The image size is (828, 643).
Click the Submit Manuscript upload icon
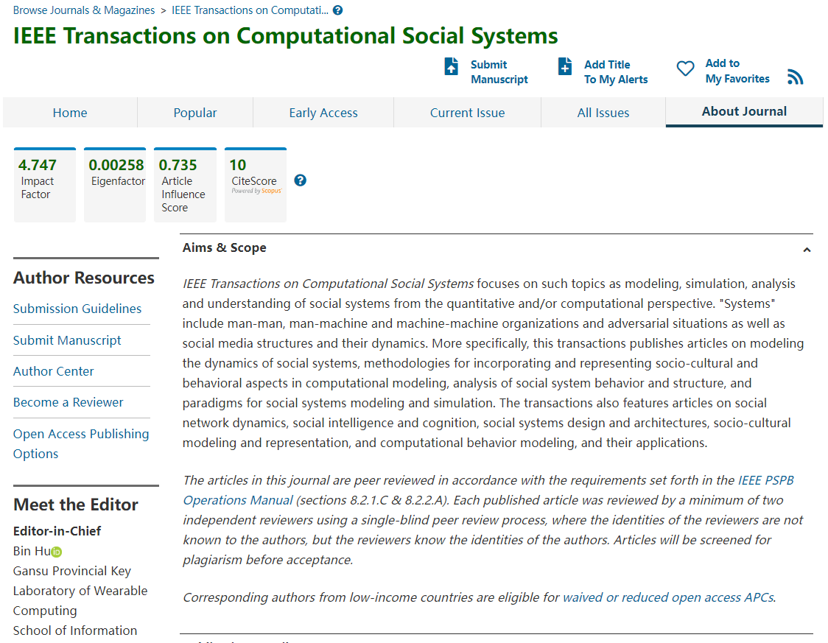tap(452, 67)
